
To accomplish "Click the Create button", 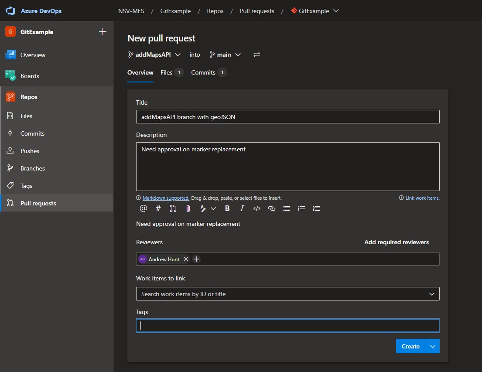I will pyautogui.click(x=410, y=346).
